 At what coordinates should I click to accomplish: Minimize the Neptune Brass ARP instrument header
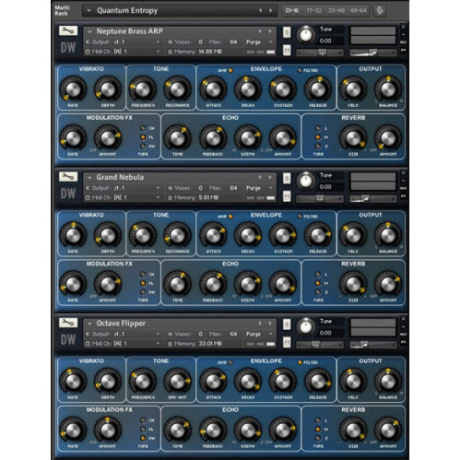pyautogui.click(x=403, y=34)
